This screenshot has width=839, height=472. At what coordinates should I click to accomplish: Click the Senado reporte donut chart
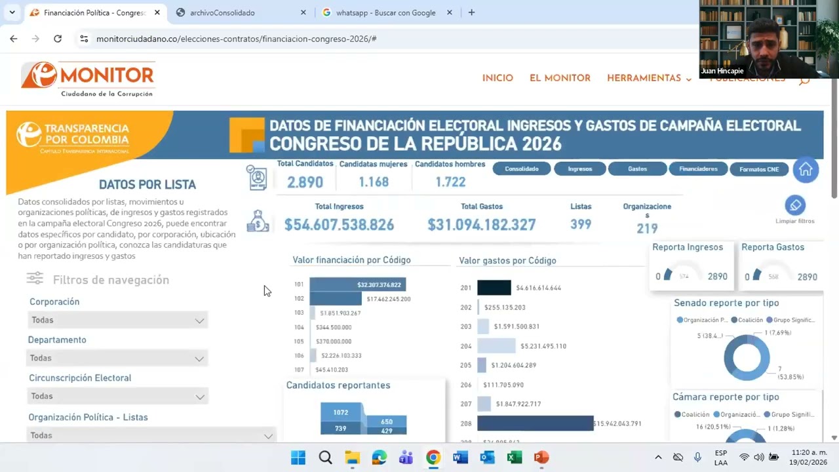747,358
